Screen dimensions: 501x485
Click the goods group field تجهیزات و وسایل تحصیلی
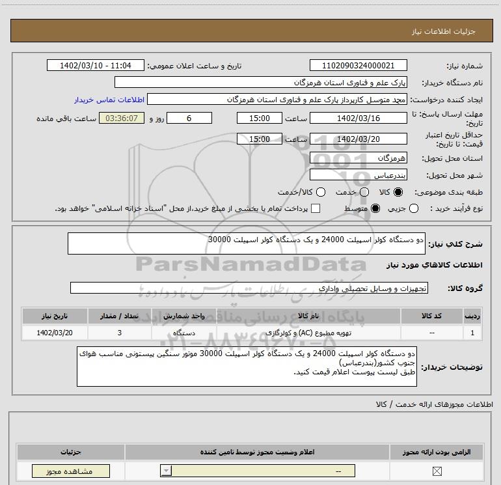(249, 288)
